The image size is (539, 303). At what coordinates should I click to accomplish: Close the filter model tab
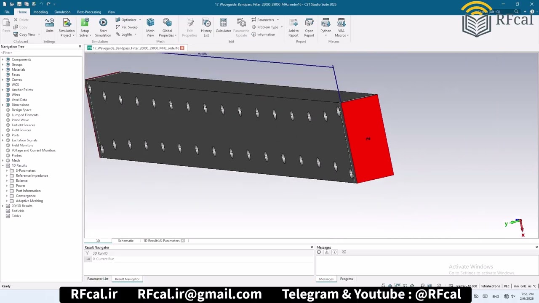point(182,48)
